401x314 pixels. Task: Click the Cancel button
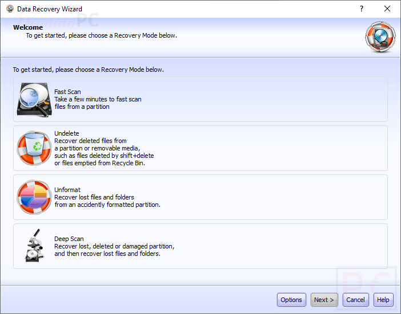coord(355,300)
